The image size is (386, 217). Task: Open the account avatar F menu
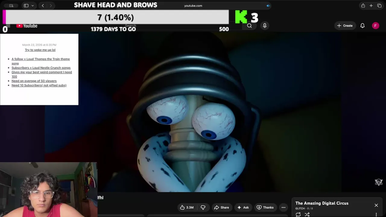375,26
